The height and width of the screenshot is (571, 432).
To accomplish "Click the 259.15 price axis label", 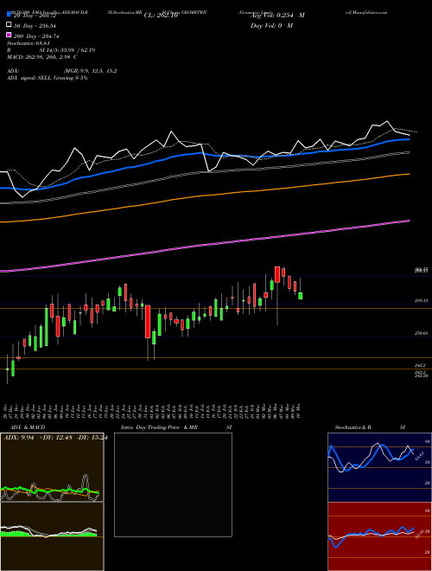I will (x=421, y=301).
